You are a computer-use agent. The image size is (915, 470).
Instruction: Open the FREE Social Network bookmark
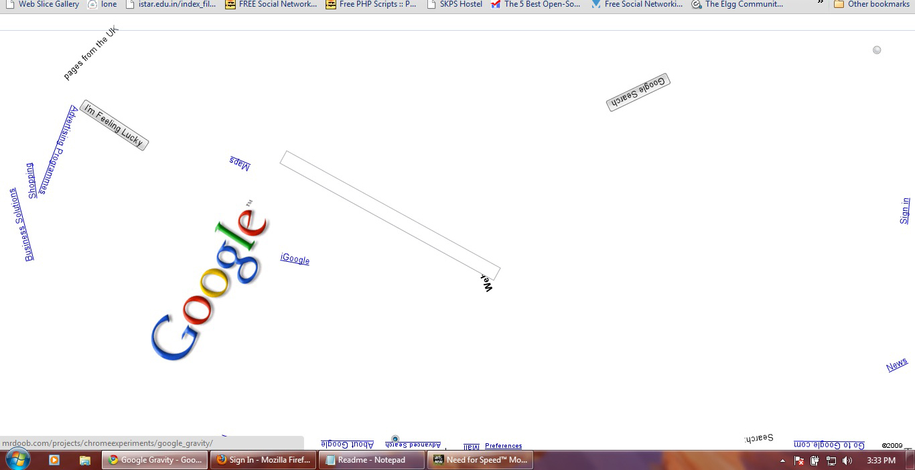click(271, 4)
